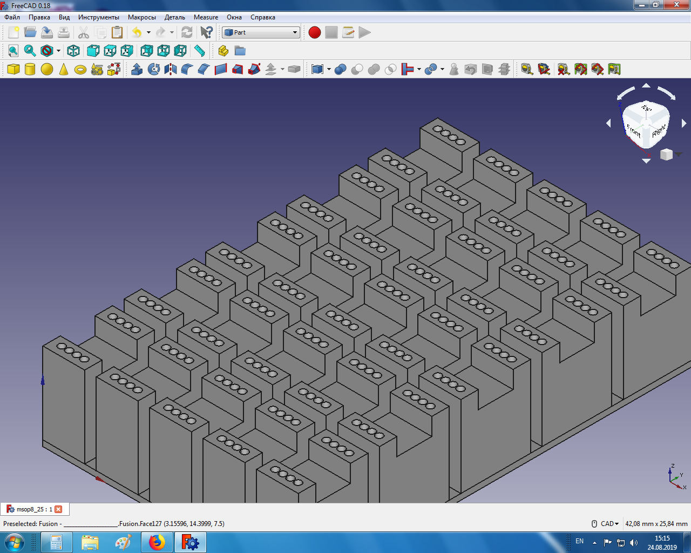Select the Revolve tool
This screenshot has height=553, width=691.
(x=154, y=69)
